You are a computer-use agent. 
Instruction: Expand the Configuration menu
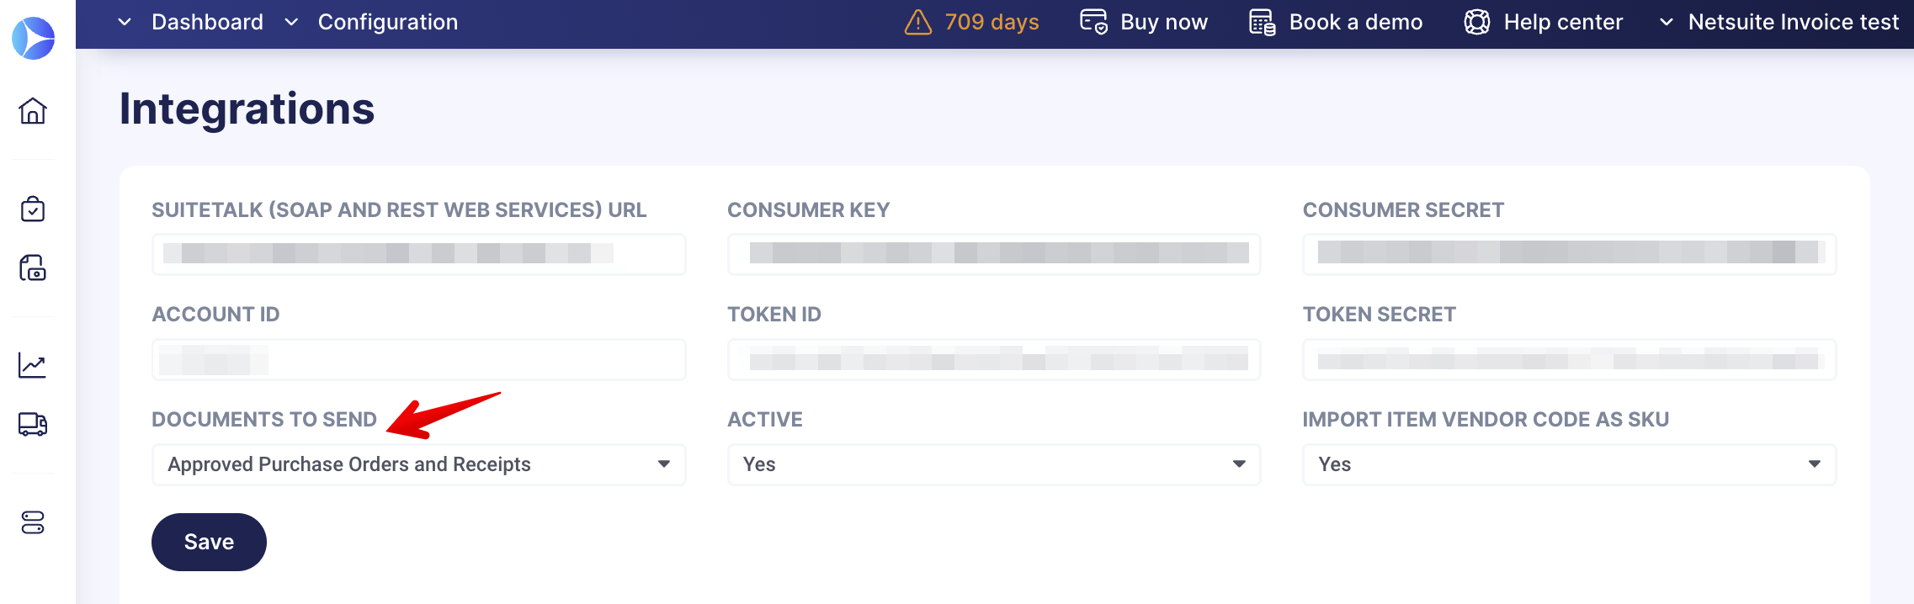[x=387, y=22]
